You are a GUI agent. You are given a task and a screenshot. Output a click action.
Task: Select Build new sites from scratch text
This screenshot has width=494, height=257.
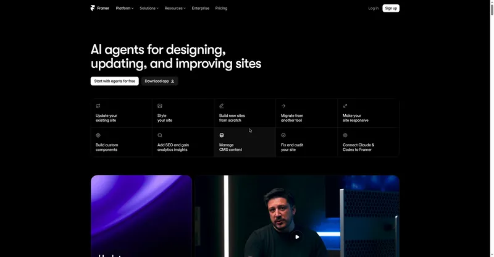tap(232, 118)
